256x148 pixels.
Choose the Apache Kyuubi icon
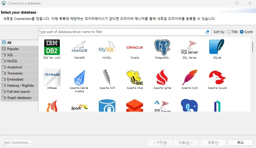point(217,77)
